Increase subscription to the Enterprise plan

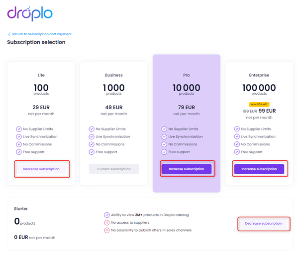(x=259, y=169)
